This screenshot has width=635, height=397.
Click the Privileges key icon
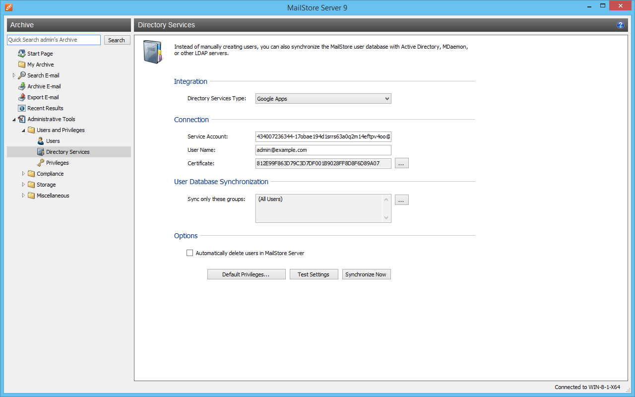41,163
